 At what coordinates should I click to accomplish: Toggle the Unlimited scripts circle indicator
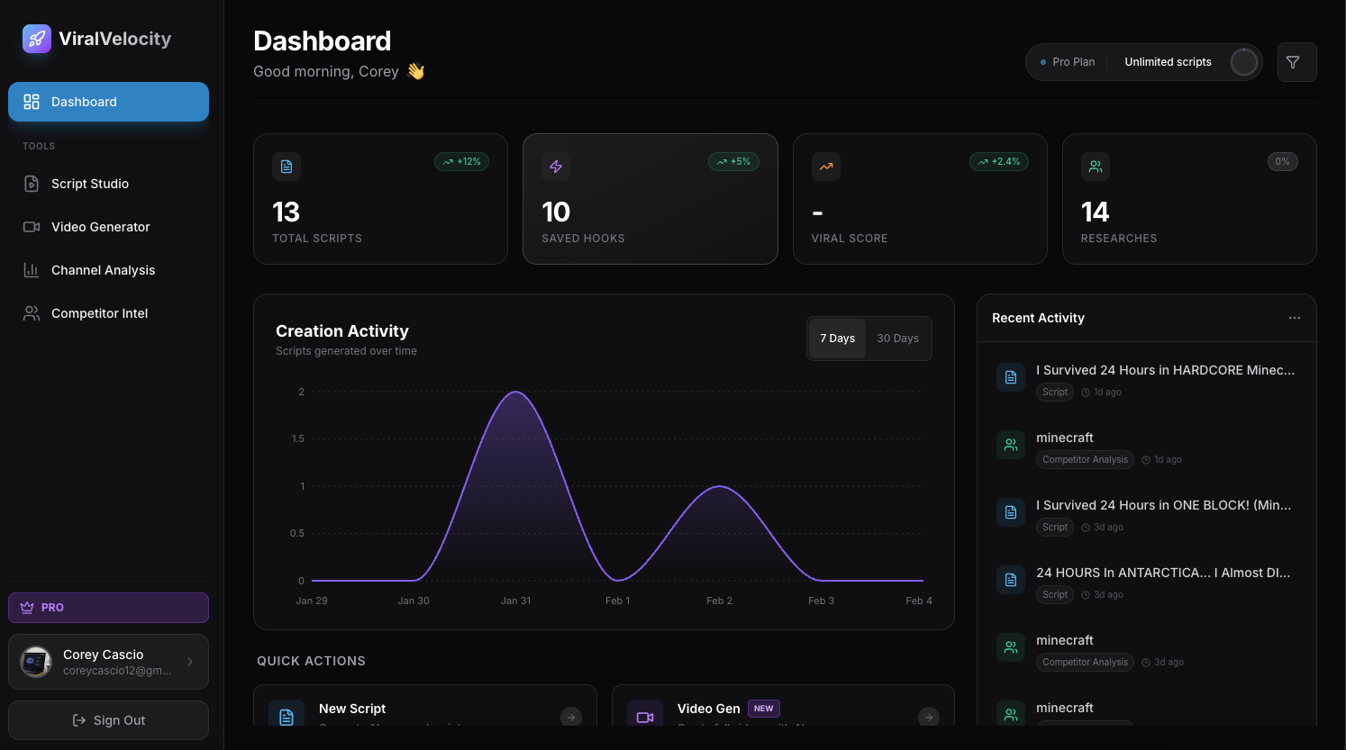(x=1243, y=62)
